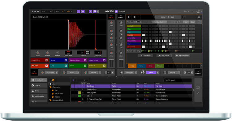Switch to the Chorus scene tab
The height and width of the screenshot is (121, 232).
(159, 66)
